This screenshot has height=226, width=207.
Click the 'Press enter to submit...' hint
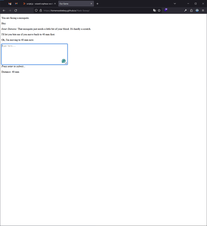click(13, 66)
